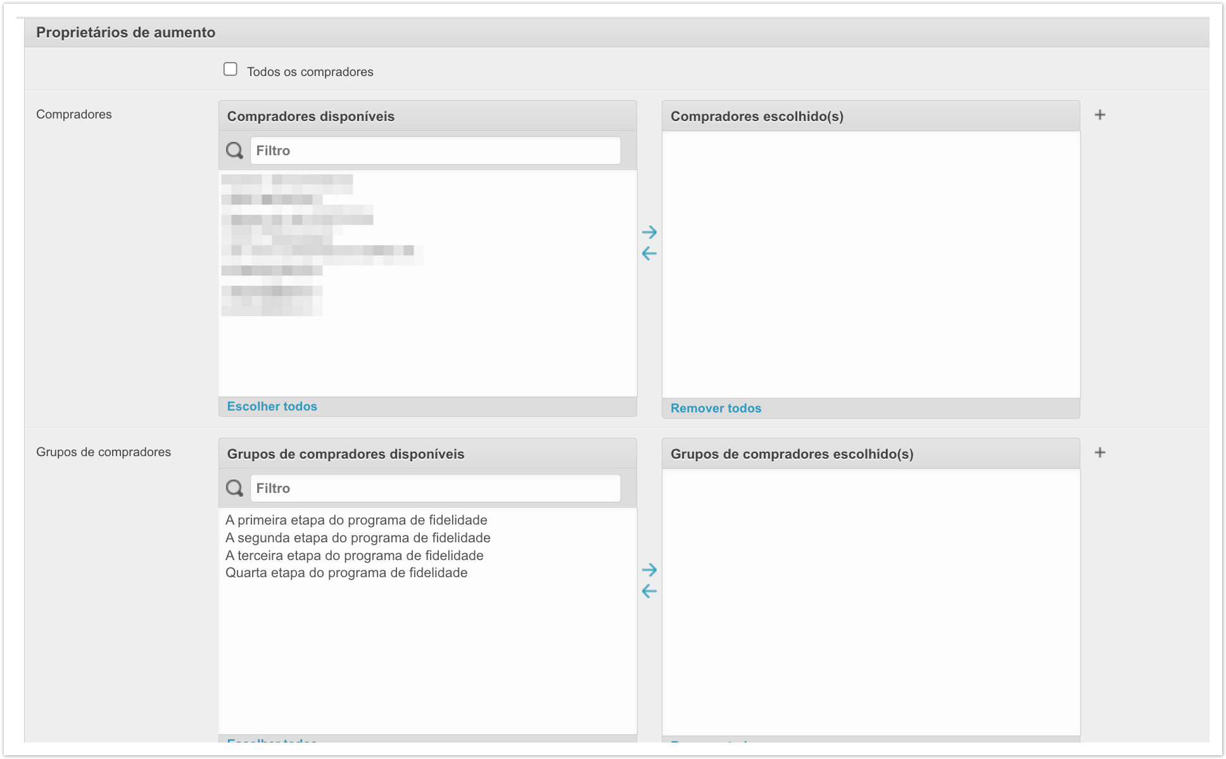Select A terceira etapa do programa de fidelidade

click(x=354, y=556)
